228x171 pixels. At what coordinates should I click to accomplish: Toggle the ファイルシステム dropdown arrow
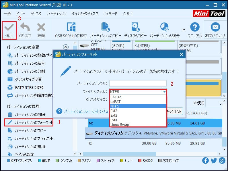(x=164, y=92)
